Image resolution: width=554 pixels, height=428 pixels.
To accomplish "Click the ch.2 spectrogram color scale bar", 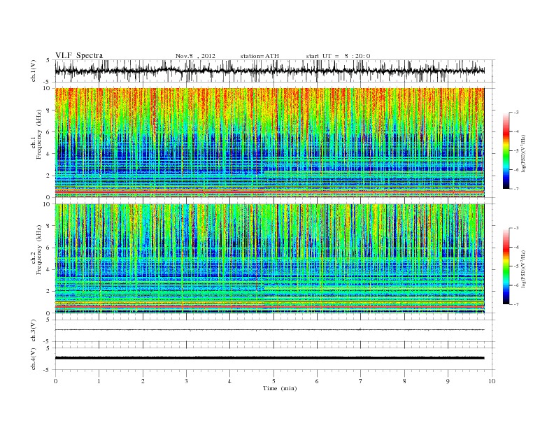I will point(506,266).
